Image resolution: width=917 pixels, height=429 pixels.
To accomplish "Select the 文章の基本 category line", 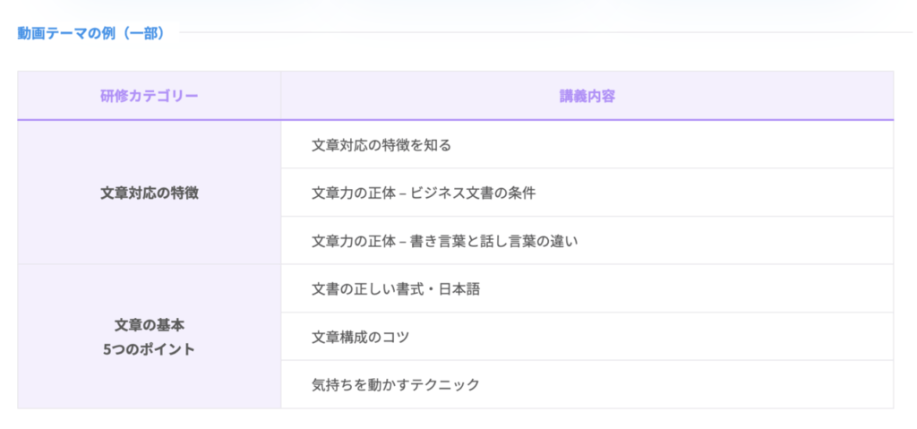I will coord(150,324).
